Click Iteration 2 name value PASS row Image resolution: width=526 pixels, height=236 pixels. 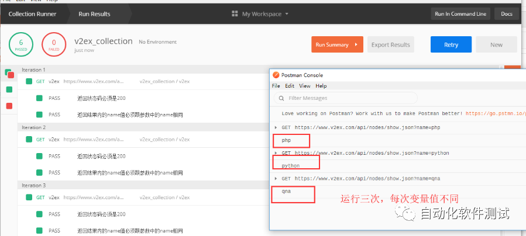[143, 173]
